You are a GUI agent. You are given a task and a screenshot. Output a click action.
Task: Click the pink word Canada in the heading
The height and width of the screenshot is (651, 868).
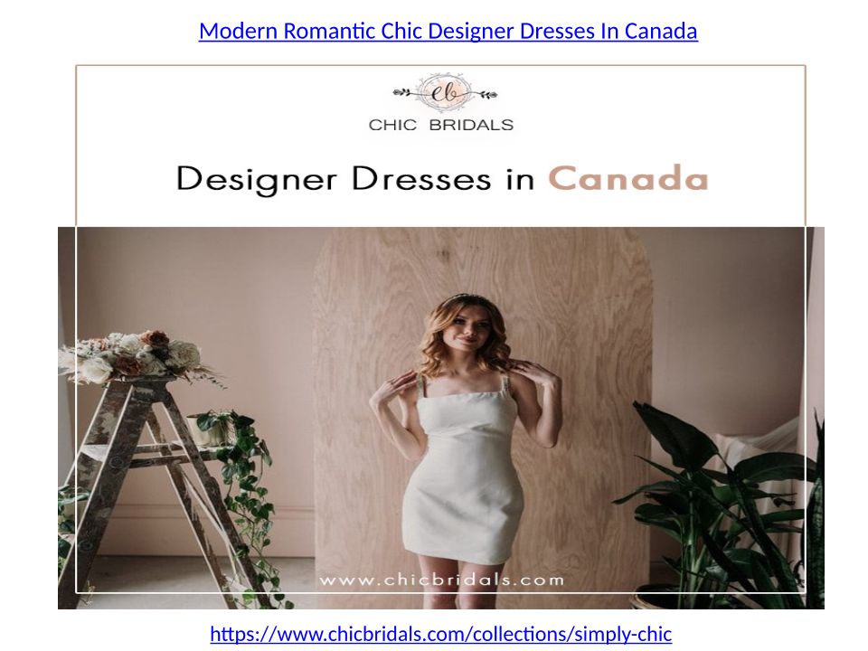628,179
